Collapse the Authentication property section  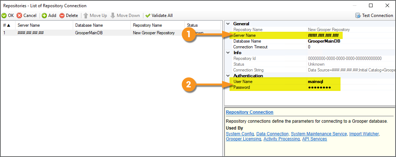click(228, 76)
